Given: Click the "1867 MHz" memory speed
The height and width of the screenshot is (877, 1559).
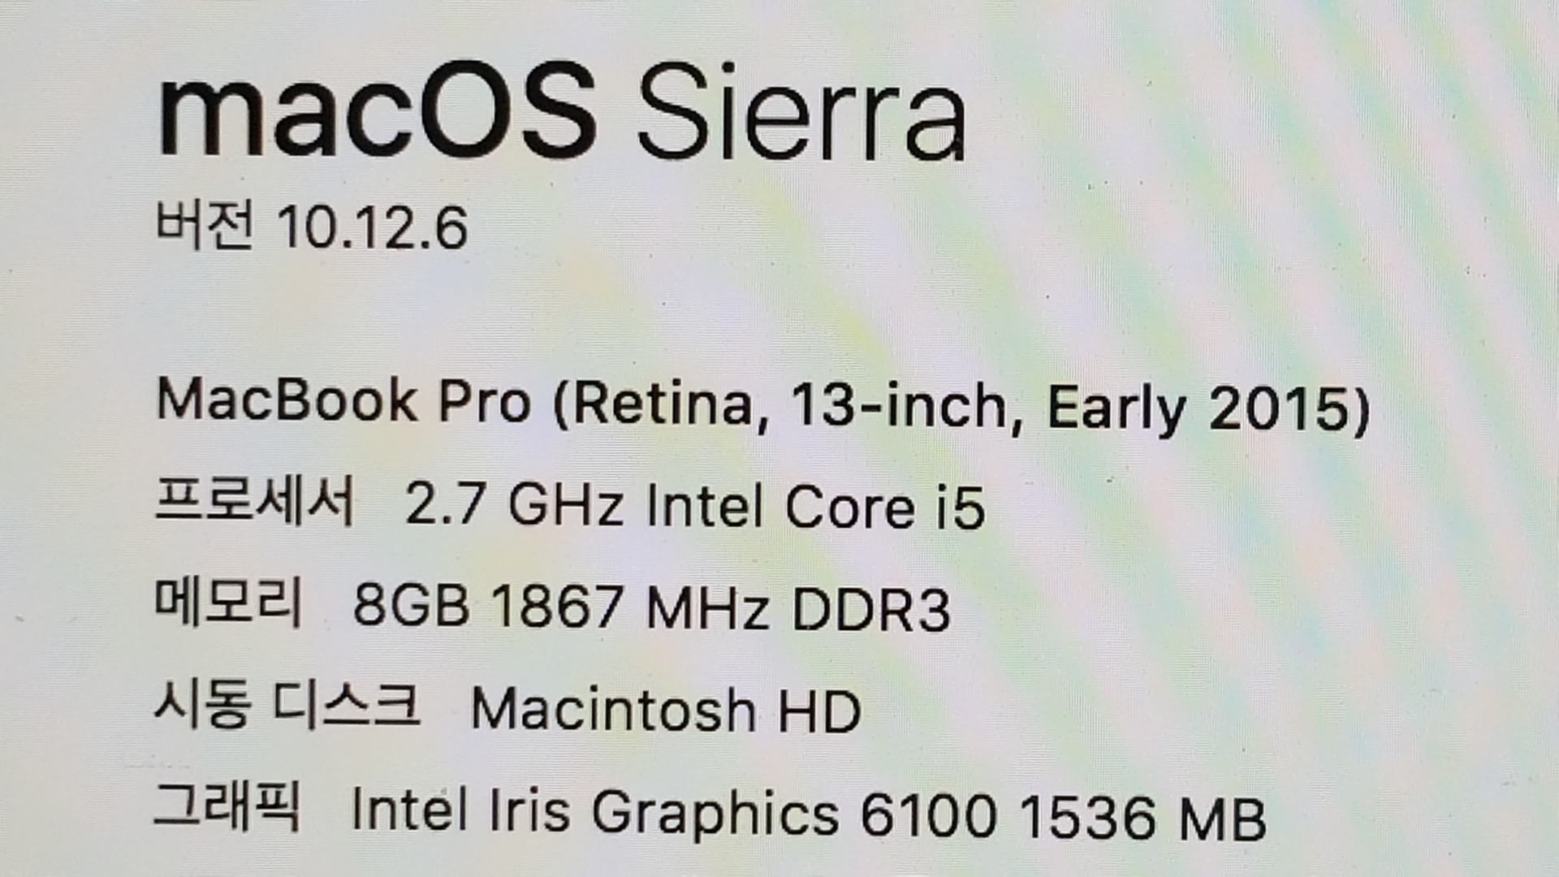Looking at the screenshot, I should [x=630, y=608].
